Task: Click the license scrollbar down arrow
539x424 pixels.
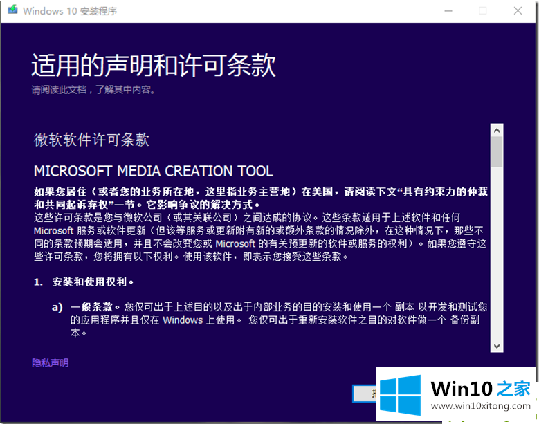Action: tap(497, 346)
